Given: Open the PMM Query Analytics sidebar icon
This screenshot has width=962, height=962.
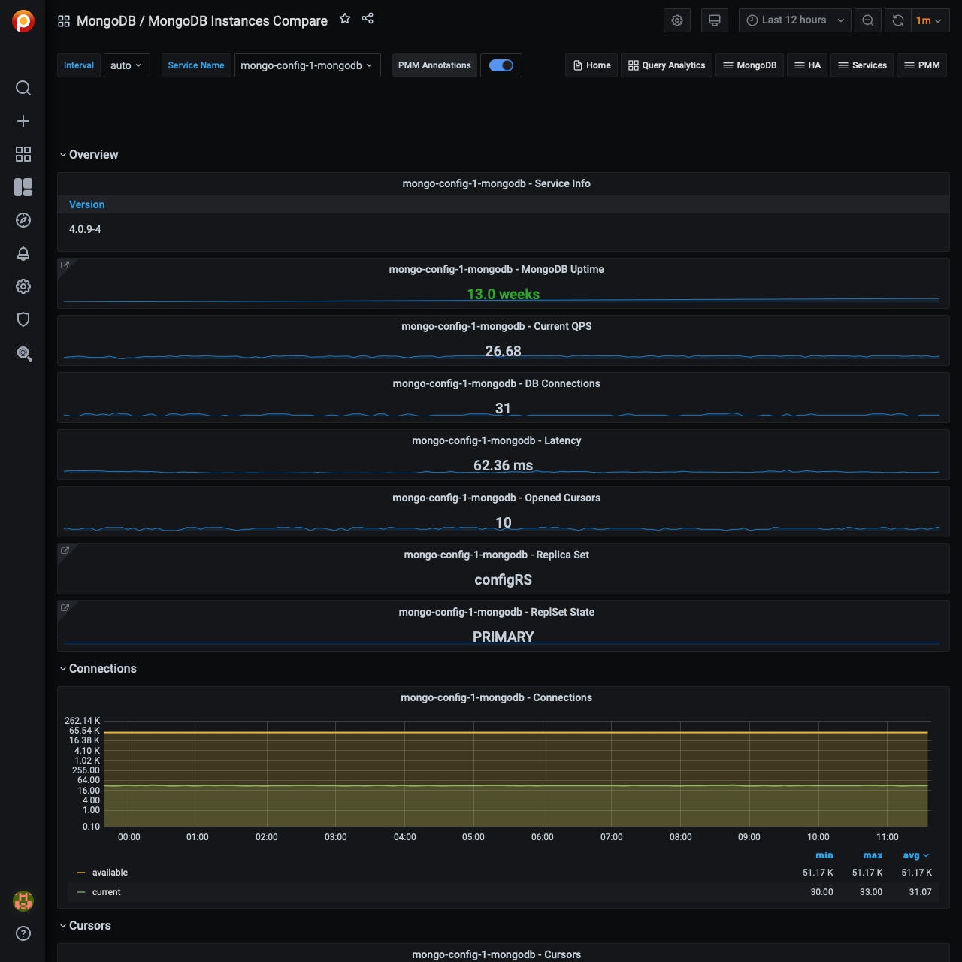Looking at the screenshot, I should (x=23, y=352).
